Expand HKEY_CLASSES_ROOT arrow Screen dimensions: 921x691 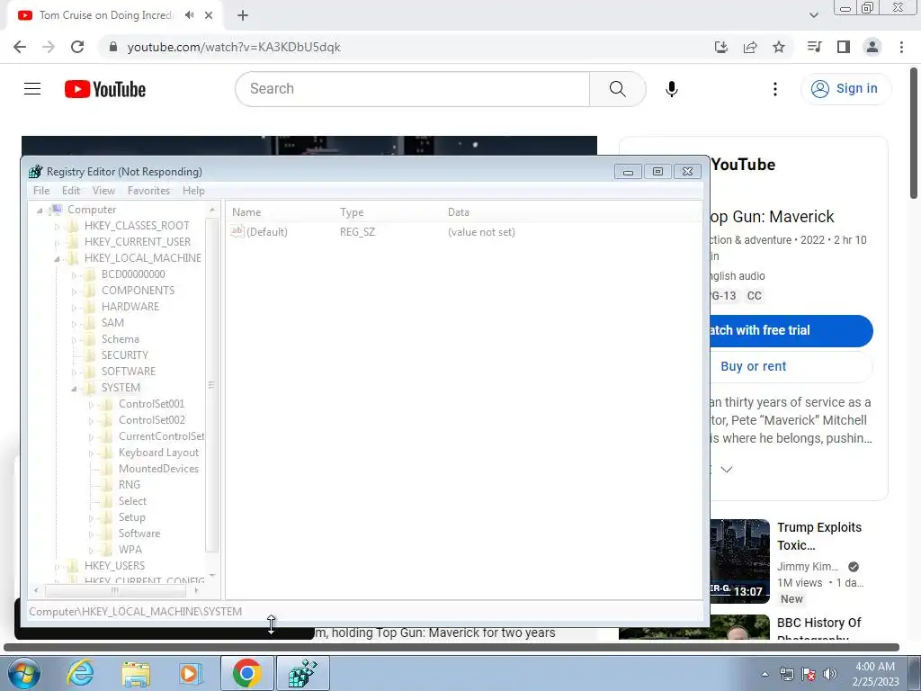click(x=57, y=226)
